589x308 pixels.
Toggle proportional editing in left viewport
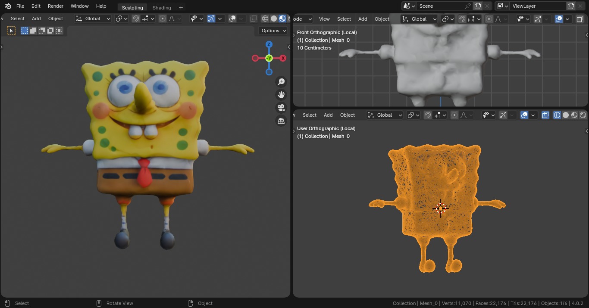click(x=163, y=19)
